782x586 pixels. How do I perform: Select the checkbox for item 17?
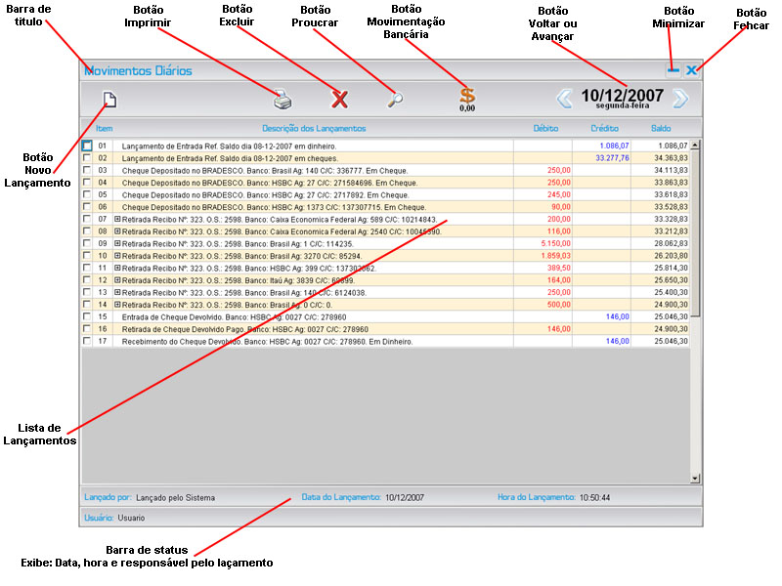point(87,341)
